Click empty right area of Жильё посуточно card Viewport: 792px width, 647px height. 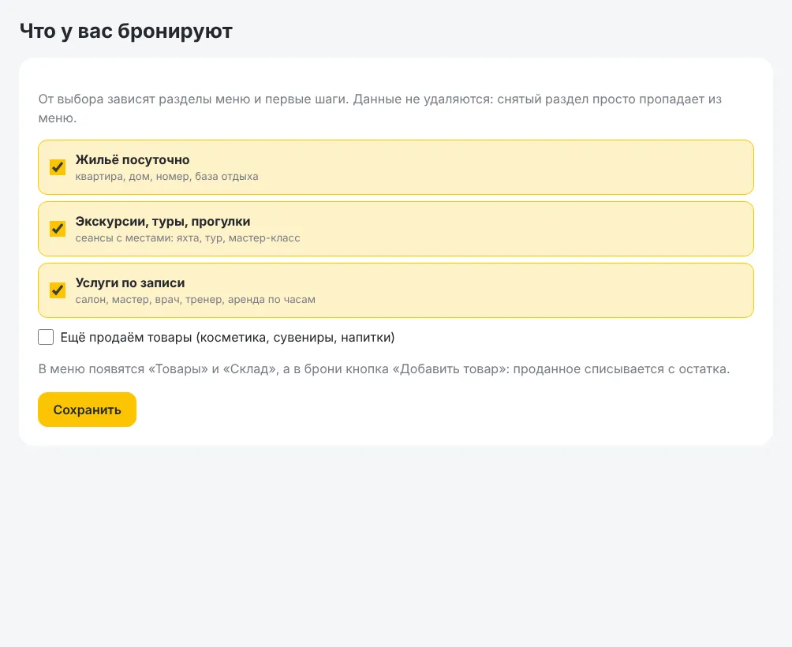pos(555,167)
